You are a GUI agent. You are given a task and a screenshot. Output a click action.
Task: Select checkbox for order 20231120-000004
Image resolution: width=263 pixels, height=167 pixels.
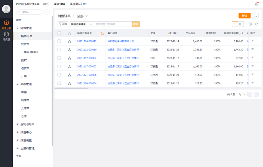59,83
